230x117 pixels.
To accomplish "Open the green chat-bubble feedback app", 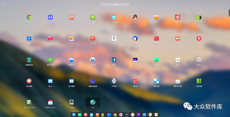I will click(50, 60).
